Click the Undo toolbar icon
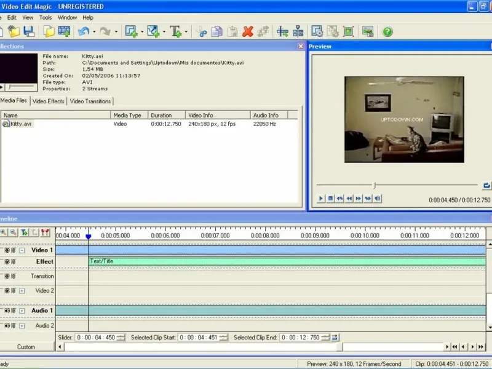The height and width of the screenshot is (369, 492). point(84,31)
